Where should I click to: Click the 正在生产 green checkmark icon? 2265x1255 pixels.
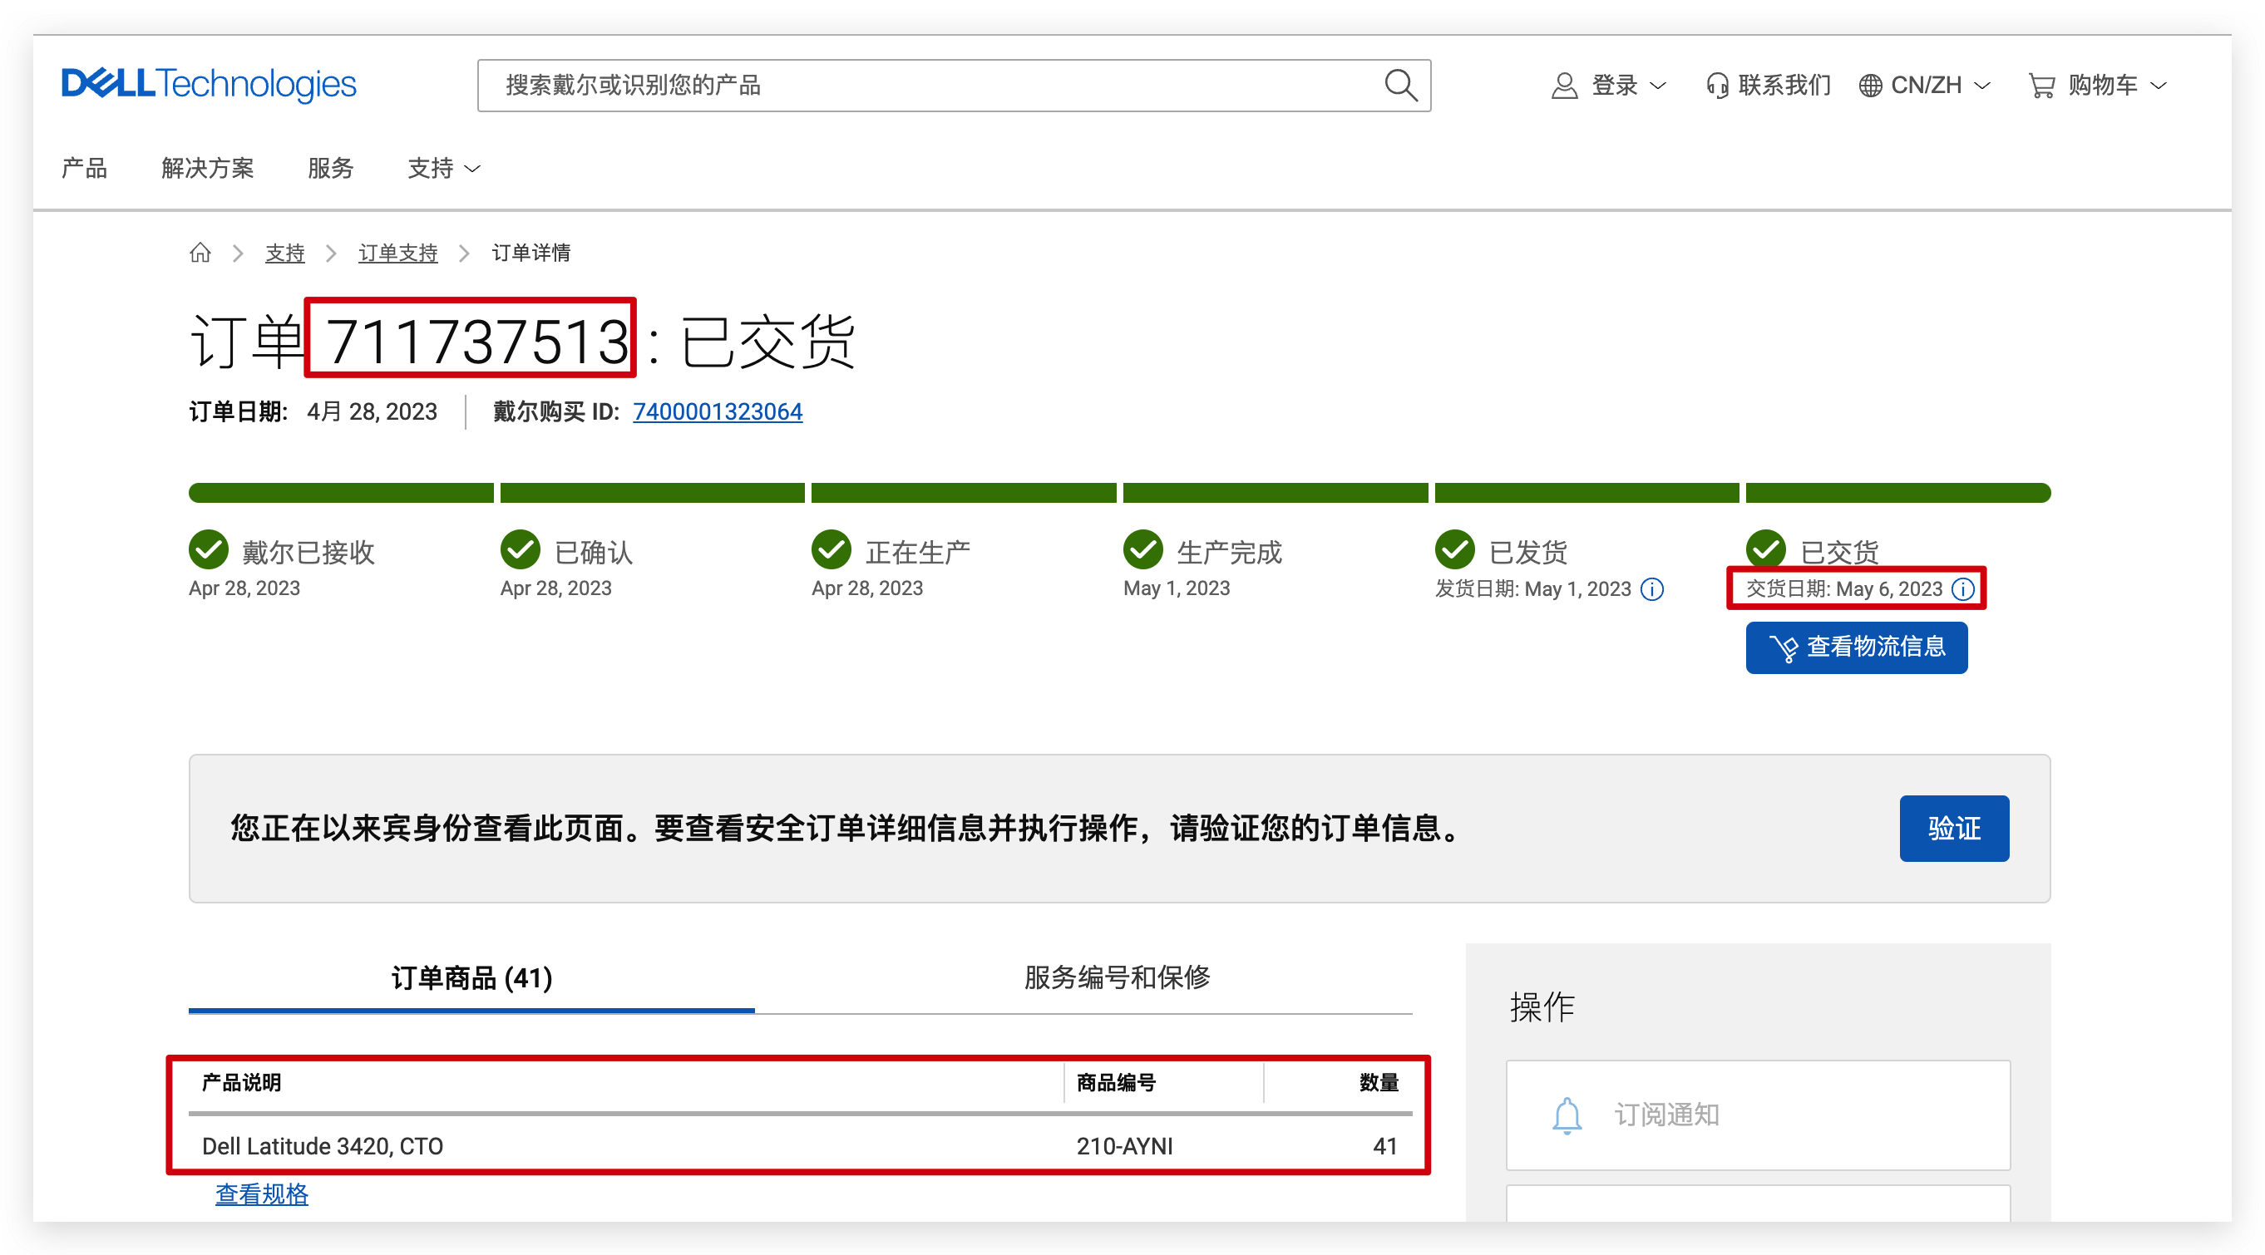tap(831, 549)
